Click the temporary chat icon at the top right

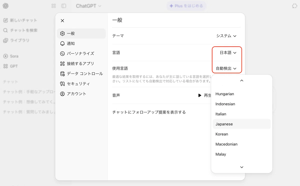[x=294, y=6]
